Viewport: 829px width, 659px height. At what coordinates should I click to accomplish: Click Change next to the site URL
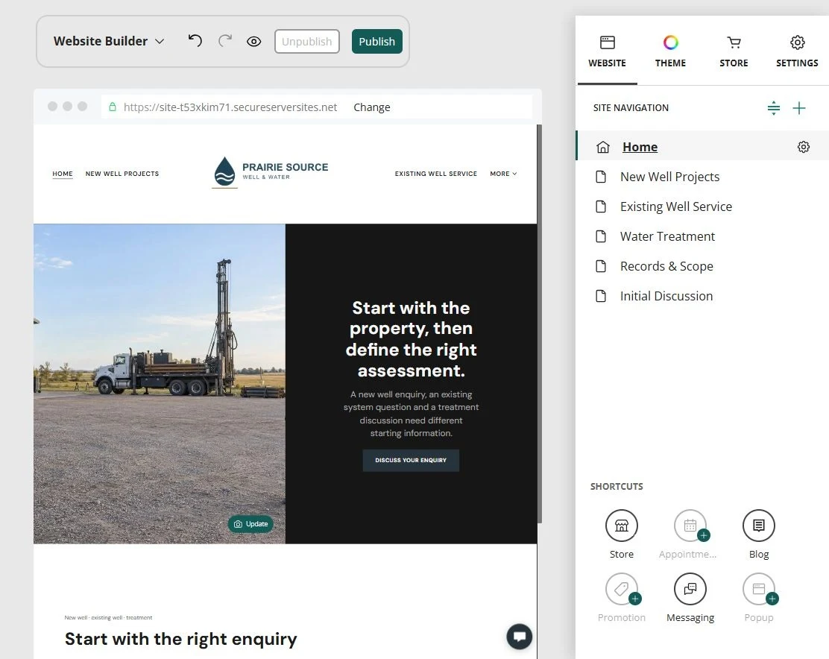(x=372, y=107)
